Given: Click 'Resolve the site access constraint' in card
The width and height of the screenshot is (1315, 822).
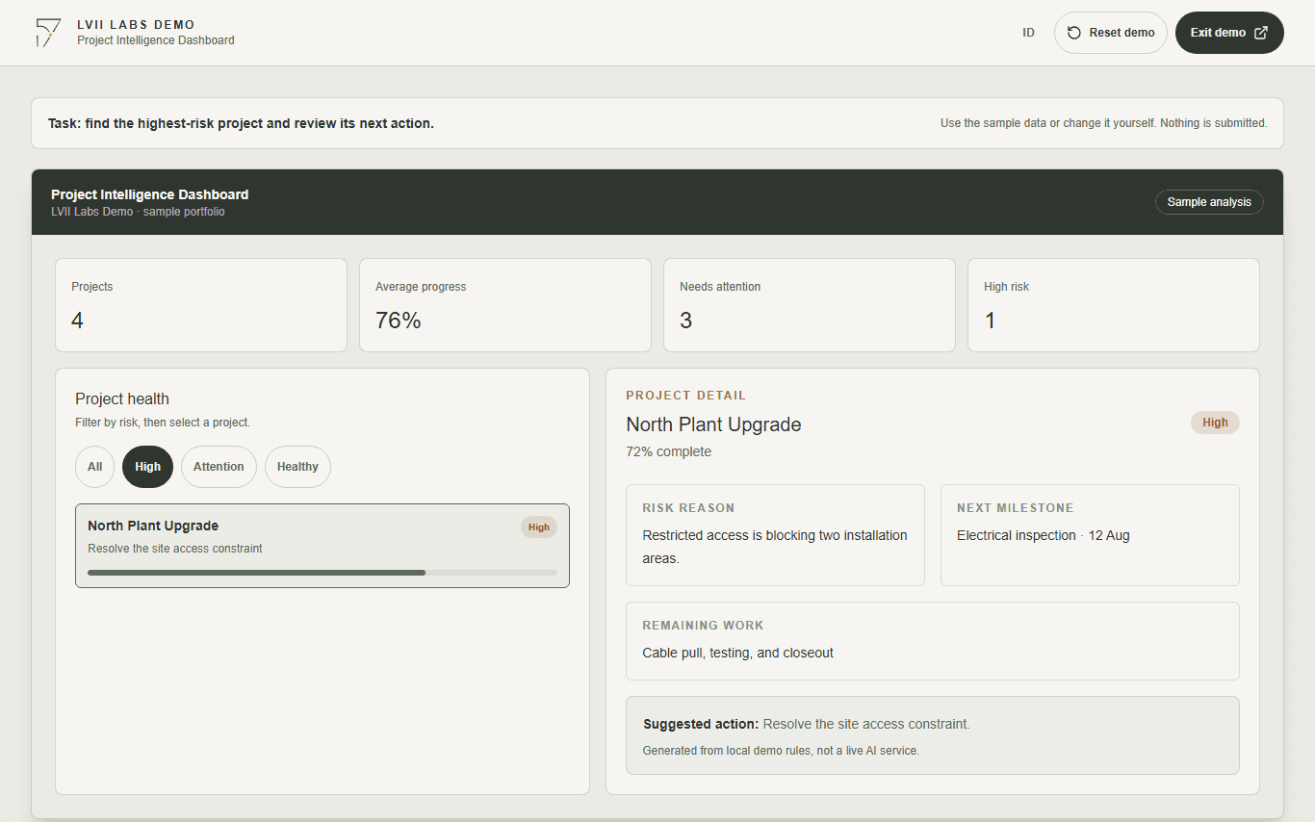Looking at the screenshot, I should coord(175,549).
